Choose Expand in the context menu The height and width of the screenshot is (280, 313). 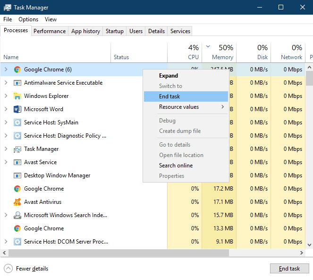pos(186,76)
